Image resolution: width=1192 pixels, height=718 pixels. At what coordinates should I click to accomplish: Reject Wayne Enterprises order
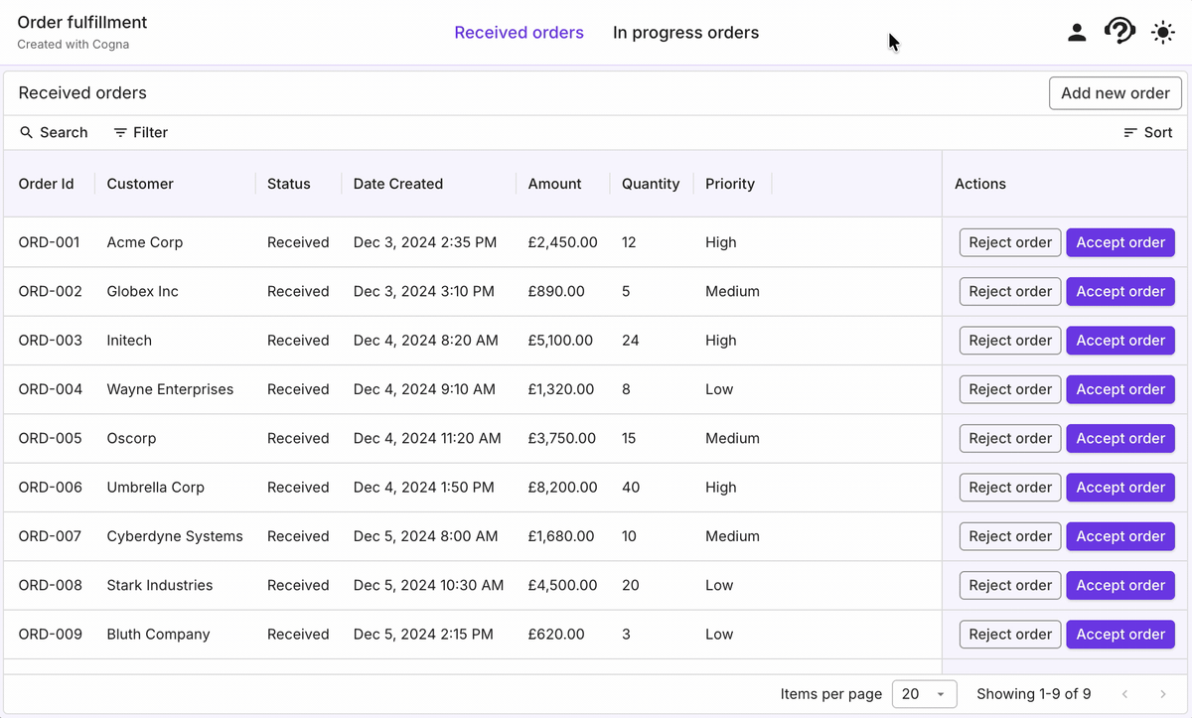(1010, 389)
